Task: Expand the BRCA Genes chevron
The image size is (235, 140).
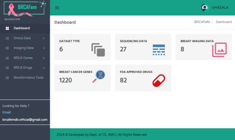Action: click(x=44, y=58)
